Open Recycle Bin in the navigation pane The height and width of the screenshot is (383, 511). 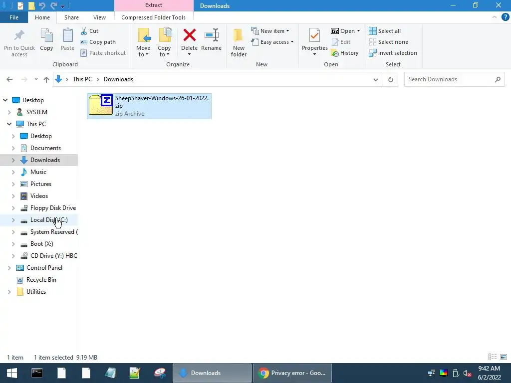pos(41,280)
